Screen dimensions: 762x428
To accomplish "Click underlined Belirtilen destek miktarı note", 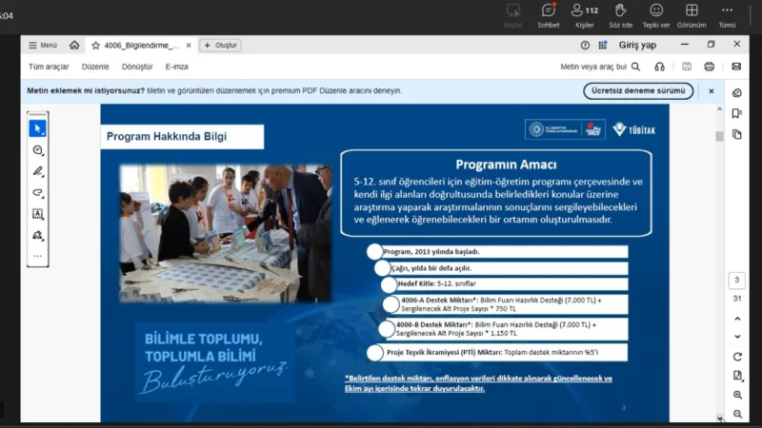I will click(478, 383).
